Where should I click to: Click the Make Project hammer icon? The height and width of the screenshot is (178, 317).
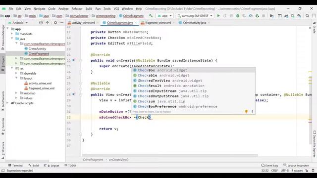(151, 15)
